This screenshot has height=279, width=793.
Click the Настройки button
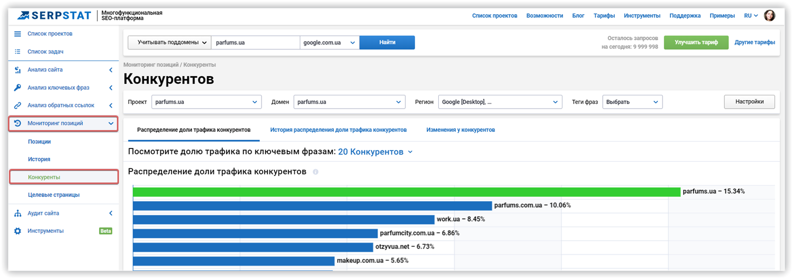pyautogui.click(x=749, y=102)
